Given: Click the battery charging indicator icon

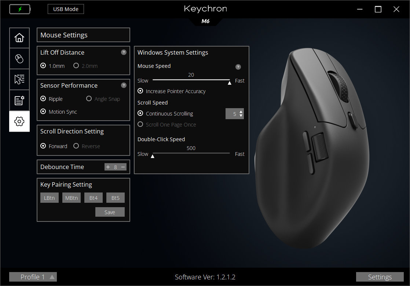Looking at the screenshot, I should click(20, 9).
